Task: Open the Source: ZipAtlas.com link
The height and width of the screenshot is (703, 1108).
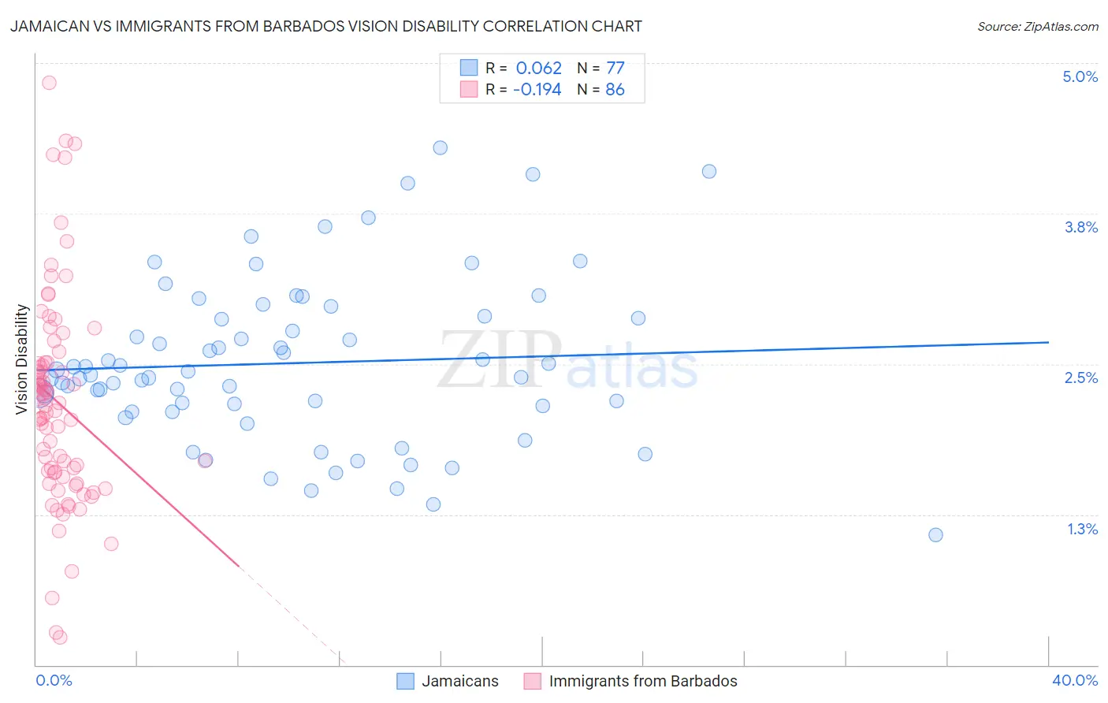Action: pyautogui.click(x=1038, y=26)
